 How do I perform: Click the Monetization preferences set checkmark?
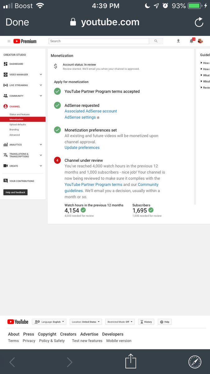pyautogui.click(x=57, y=130)
